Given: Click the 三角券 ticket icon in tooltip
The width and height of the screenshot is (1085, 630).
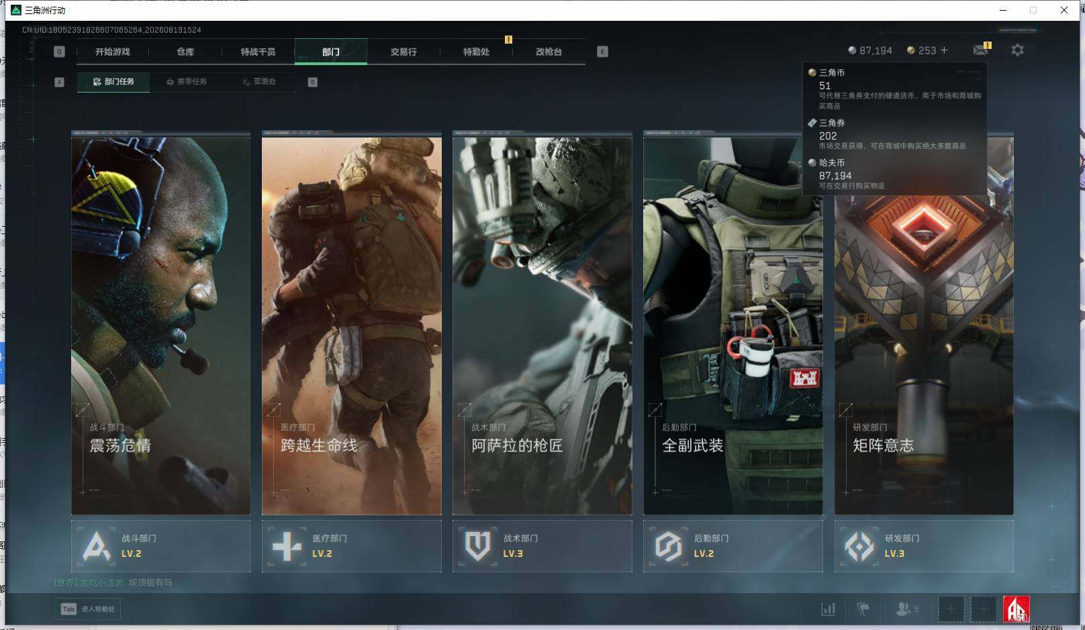Looking at the screenshot, I should (812, 123).
